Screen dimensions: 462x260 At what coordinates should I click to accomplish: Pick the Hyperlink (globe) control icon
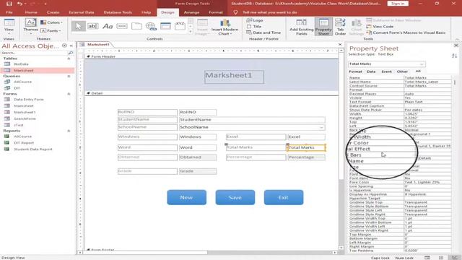point(151,26)
